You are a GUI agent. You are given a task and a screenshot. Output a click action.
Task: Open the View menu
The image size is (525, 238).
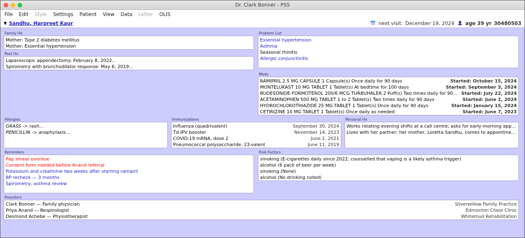click(x=109, y=14)
